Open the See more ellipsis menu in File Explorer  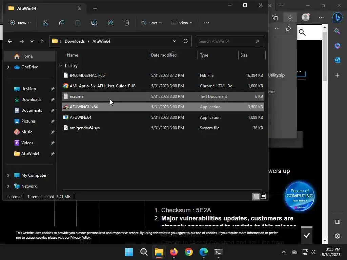click(206, 23)
